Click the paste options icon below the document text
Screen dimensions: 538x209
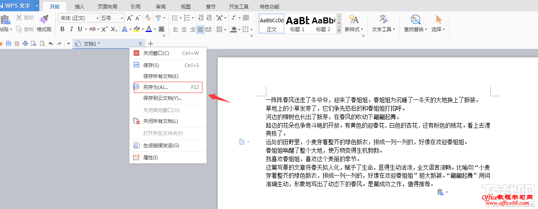440,192
